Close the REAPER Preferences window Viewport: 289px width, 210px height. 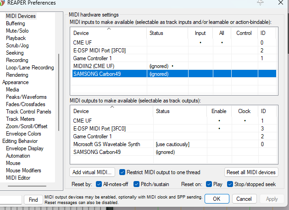281,3
